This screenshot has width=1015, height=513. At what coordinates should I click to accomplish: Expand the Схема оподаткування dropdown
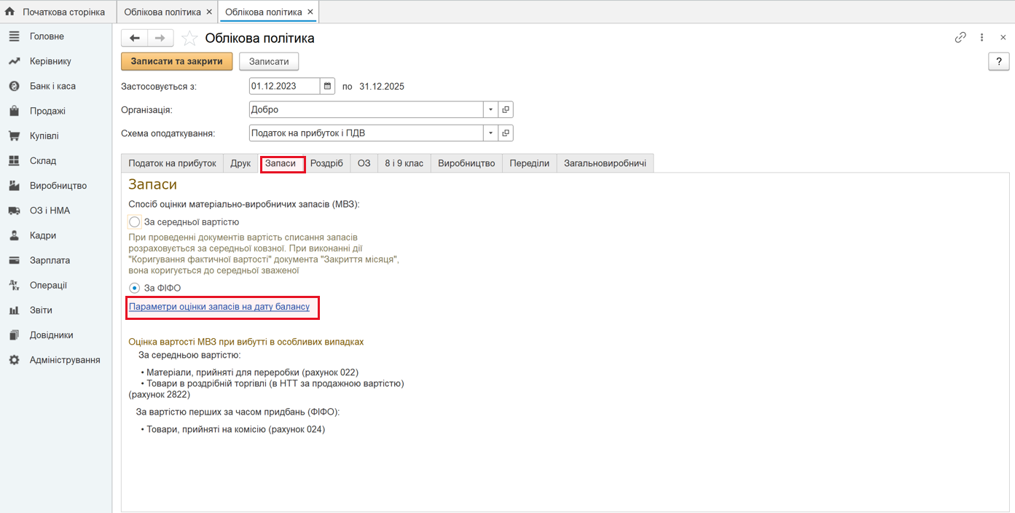coord(491,133)
